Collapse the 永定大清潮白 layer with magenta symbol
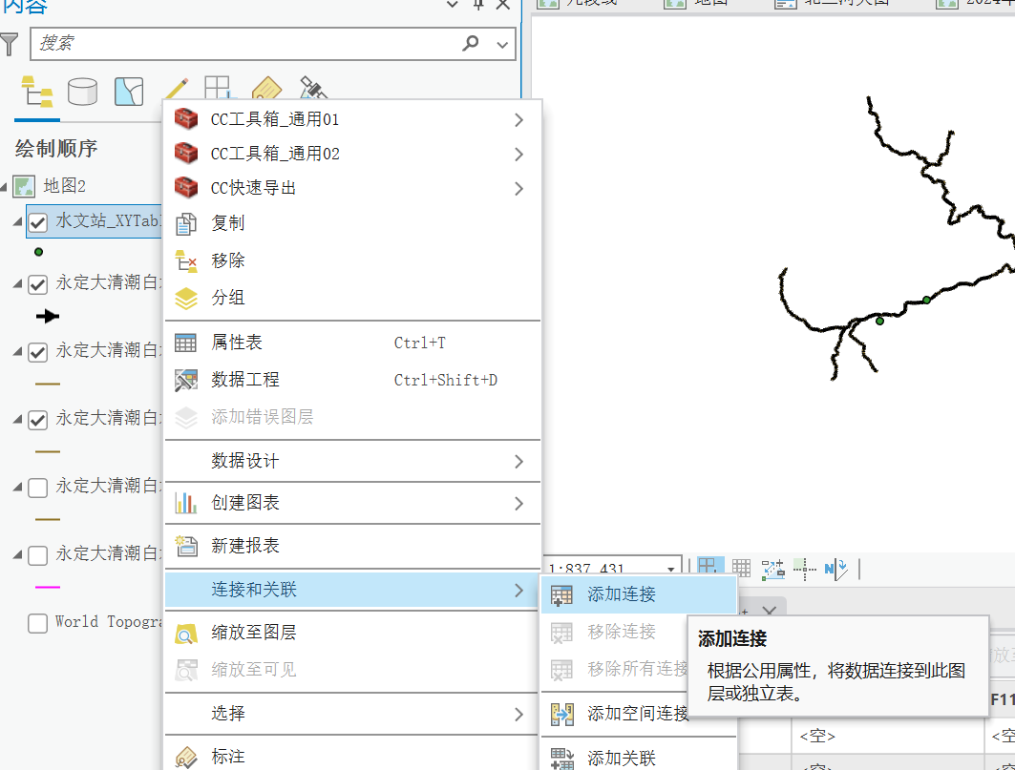The height and width of the screenshot is (770, 1015). 17,554
